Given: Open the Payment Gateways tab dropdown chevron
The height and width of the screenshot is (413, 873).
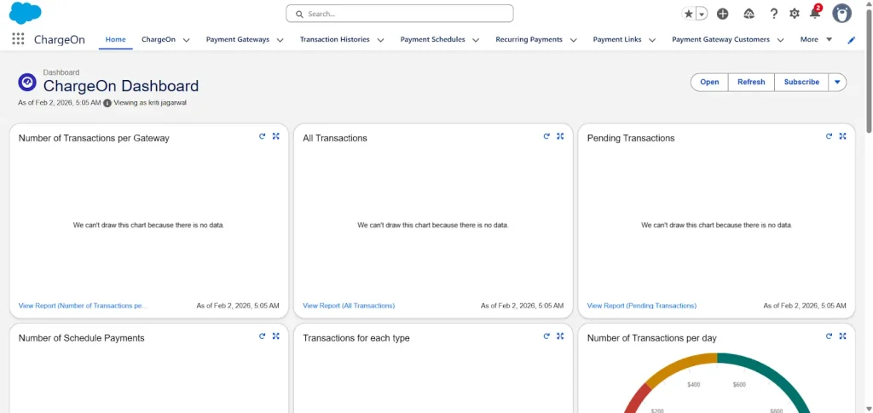Looking at the screenshot, I should coord(280,40).
